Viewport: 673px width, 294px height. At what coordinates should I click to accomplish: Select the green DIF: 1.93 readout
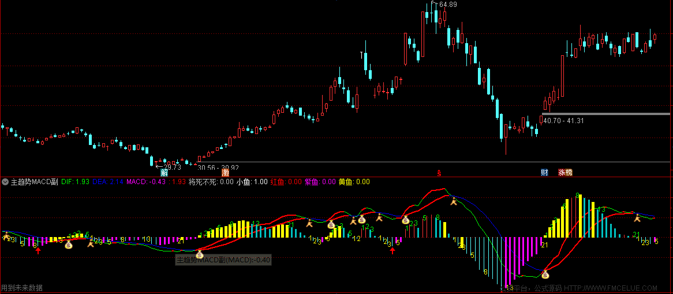coord(75,182)
